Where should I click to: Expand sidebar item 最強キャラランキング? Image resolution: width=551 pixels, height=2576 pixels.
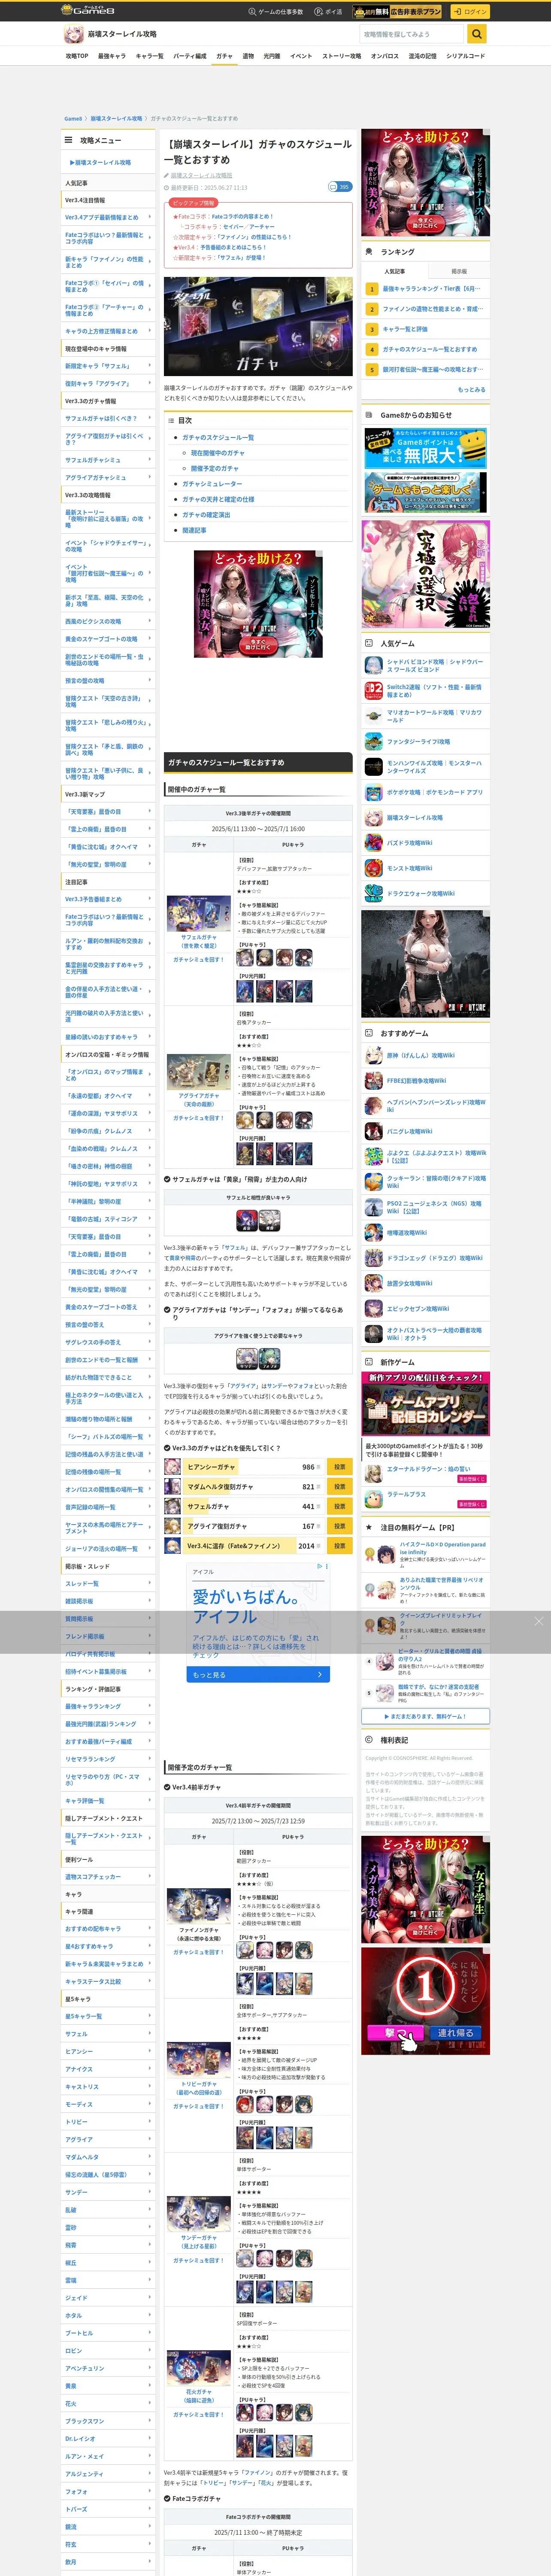pos(108,1706)
